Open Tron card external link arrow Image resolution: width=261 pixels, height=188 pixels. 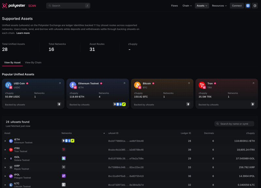[x=253, y=83]
